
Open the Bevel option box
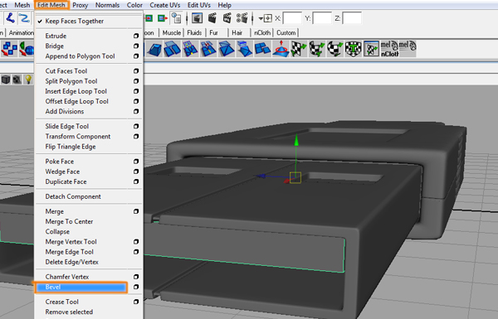136,287
